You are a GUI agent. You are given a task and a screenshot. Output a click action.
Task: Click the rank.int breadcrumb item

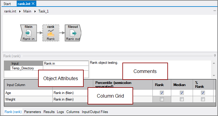[x=10, y=11]
